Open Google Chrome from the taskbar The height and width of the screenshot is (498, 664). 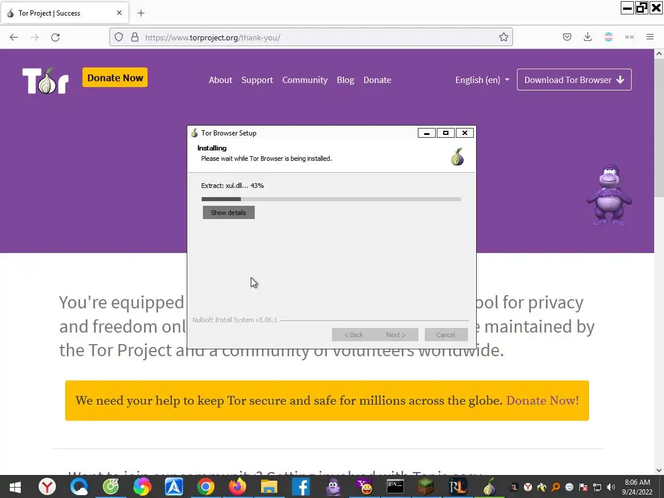pos(205,487)
